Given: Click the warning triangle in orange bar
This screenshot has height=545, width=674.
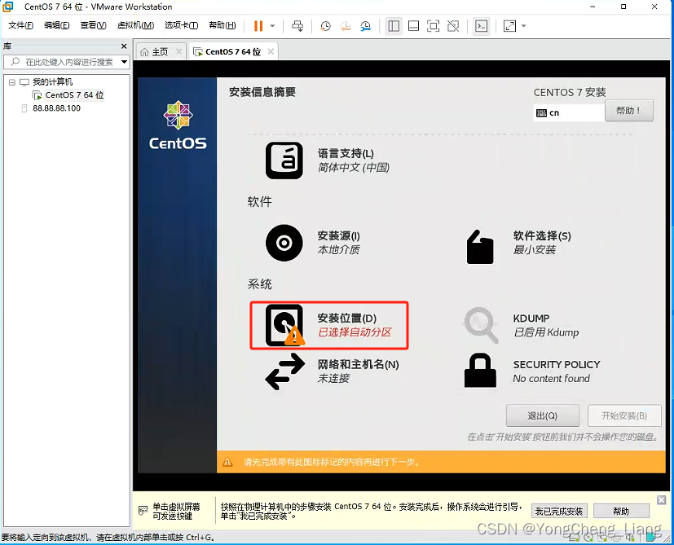Looking at the screenshot, I should coord(227,462).
